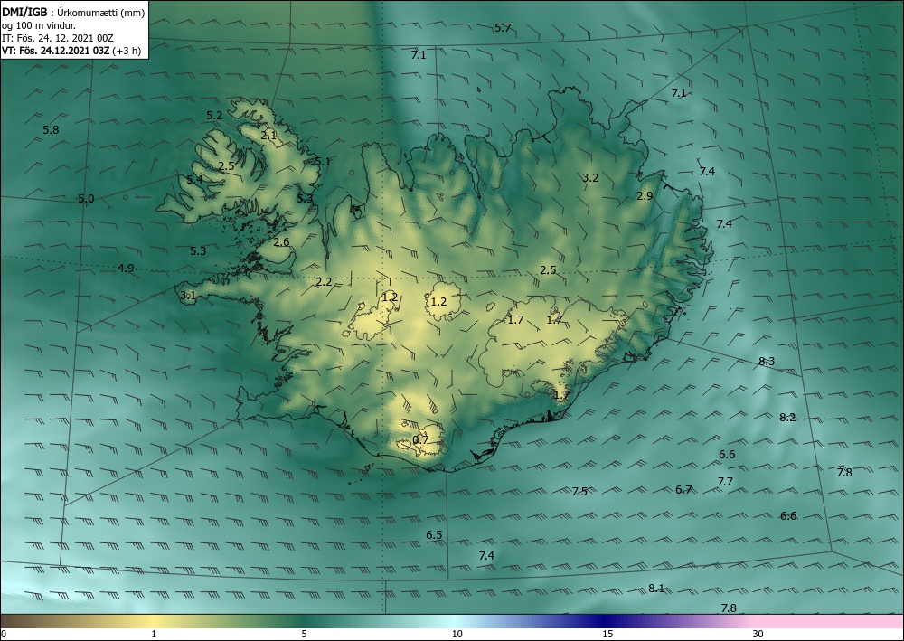Click the 2.6 value label
Viewport: 904px width, 641px height.
click(x=281, y=241)
